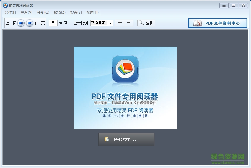This screenshot has height=168, width=251.
Task: Zoom in with the plus button
Action: click(120, 23)
